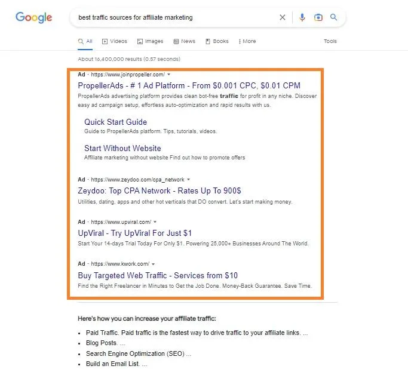408x369 pixels.
Task: Expand upviral.com ad info arrow
Action: coord(155,222)
